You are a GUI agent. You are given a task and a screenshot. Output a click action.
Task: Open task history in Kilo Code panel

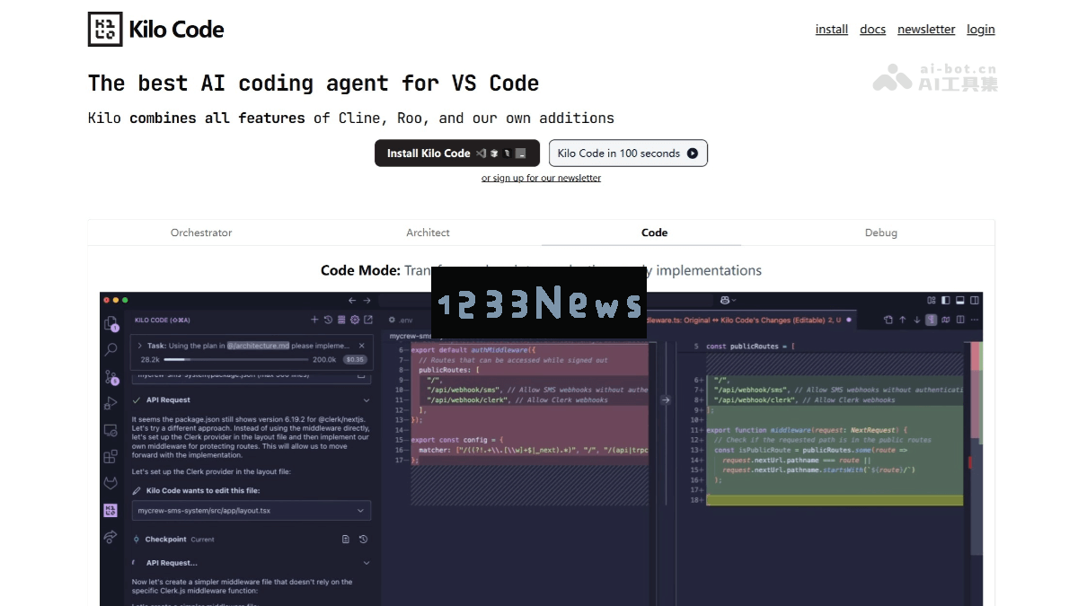[x=328, y=320]
